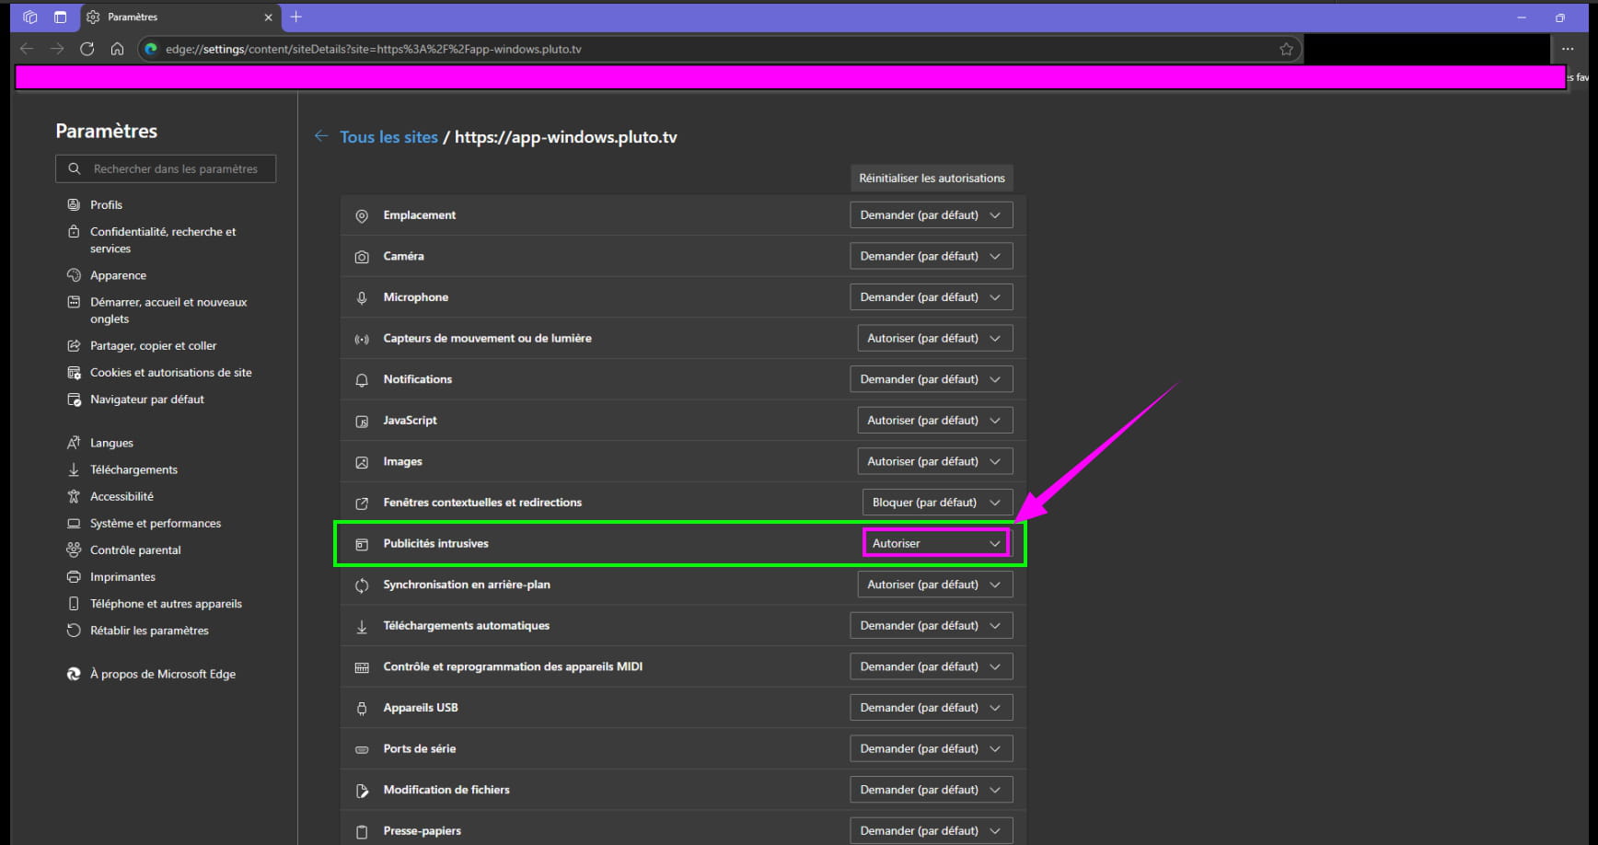
Task: Click the browser forward arrow
Action: [57, 49]
